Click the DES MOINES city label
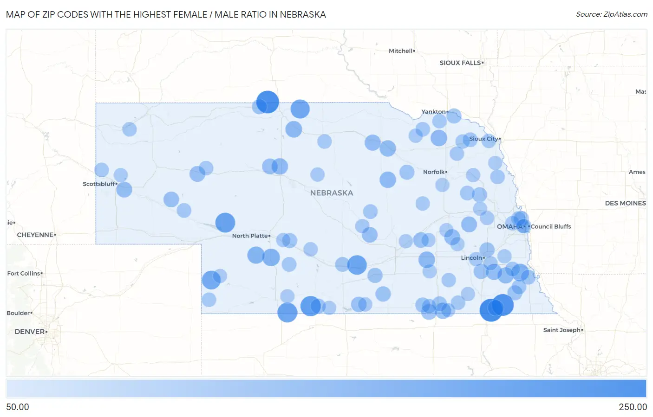Viewport: 653px width, 417px height. [625, 203]
